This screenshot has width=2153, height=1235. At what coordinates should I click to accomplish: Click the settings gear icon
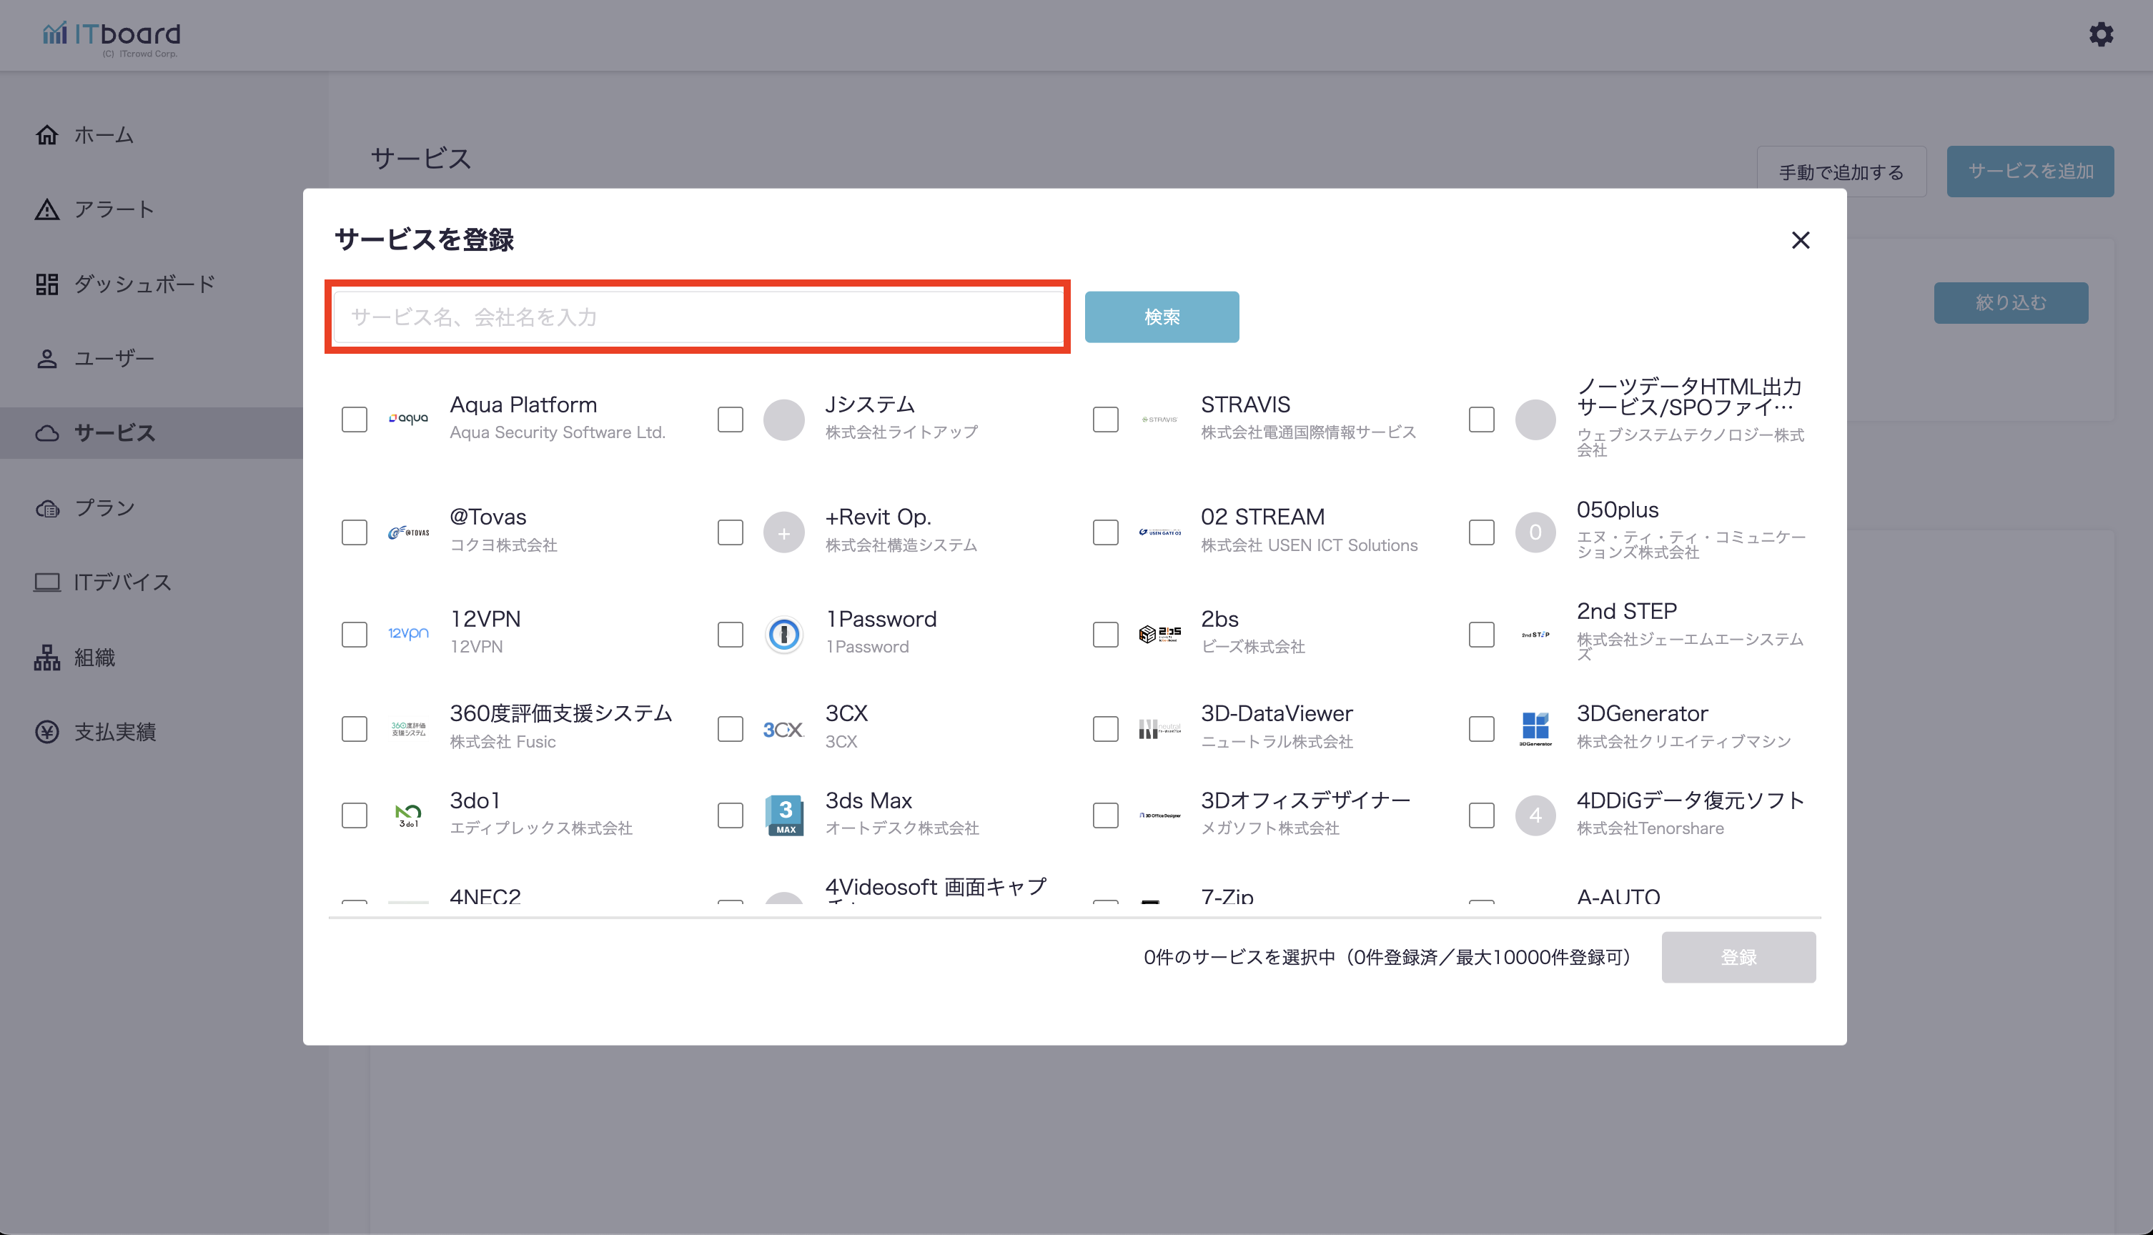point(2100,35)
